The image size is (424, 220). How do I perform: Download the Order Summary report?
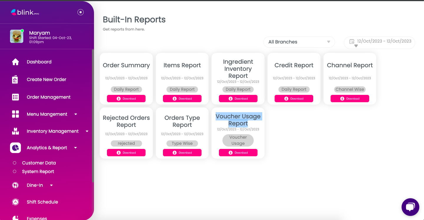(126, 99)
